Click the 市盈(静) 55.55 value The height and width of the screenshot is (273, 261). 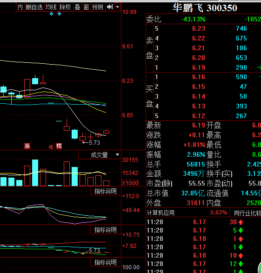(197, 184)
